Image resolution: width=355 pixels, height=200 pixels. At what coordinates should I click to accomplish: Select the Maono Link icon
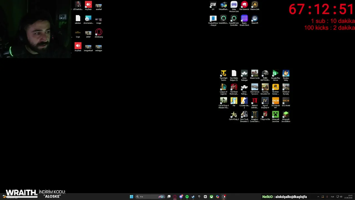click(255, 6)
